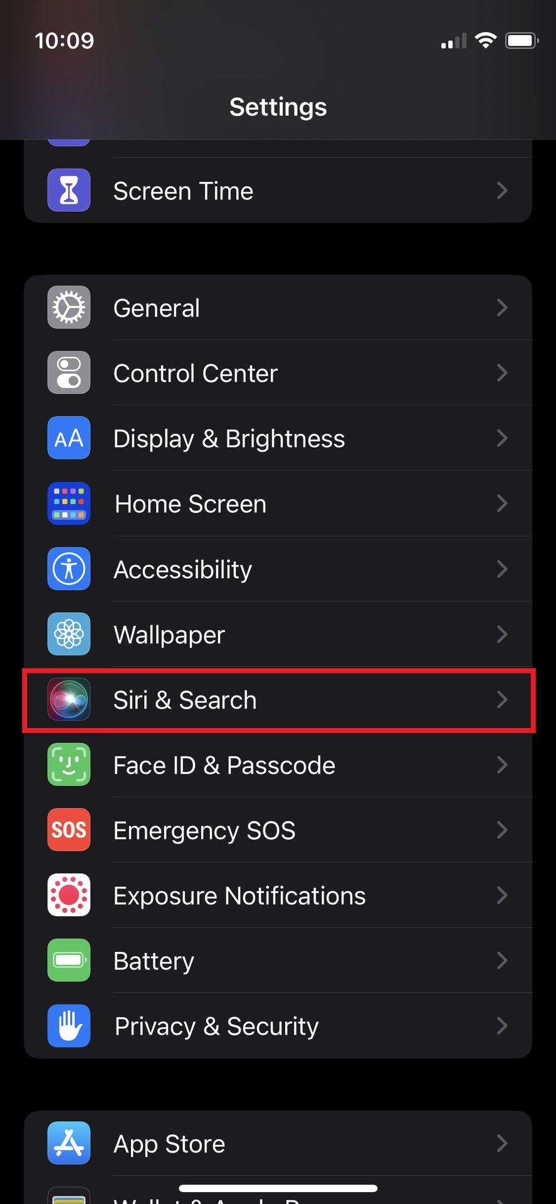Tap the Accessibility figure icon

tap(69, 569)
